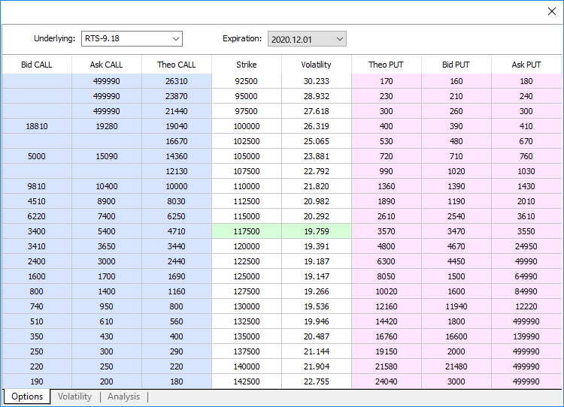Click Ask PUT value 12220

click(526, 307)
